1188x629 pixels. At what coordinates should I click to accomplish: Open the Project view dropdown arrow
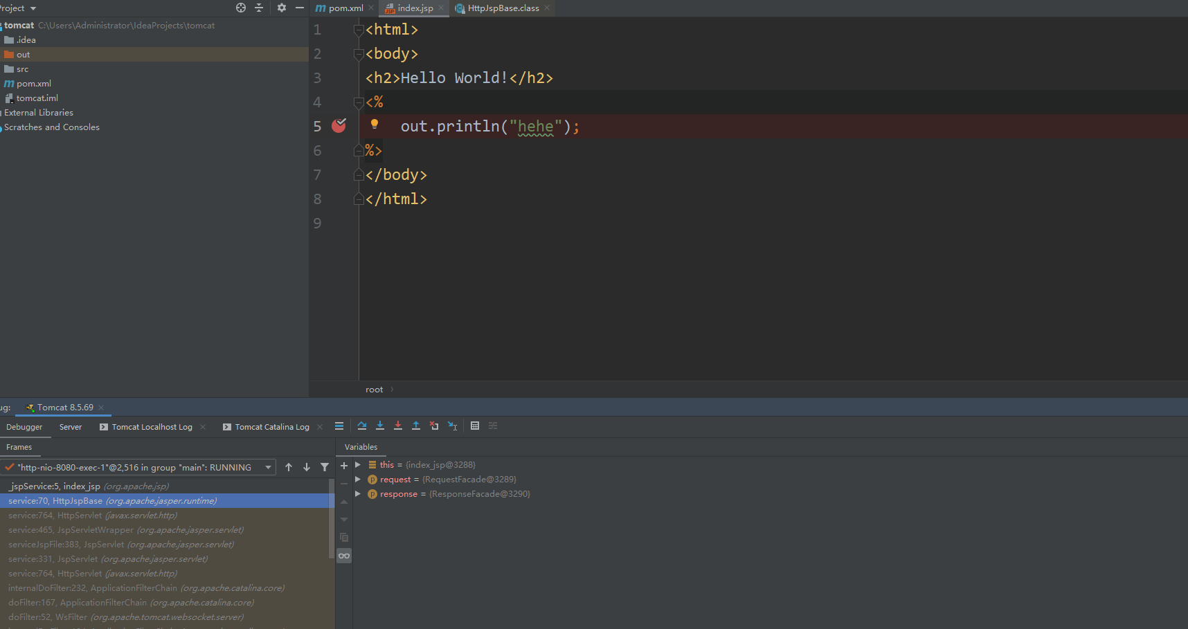[33, 8]
